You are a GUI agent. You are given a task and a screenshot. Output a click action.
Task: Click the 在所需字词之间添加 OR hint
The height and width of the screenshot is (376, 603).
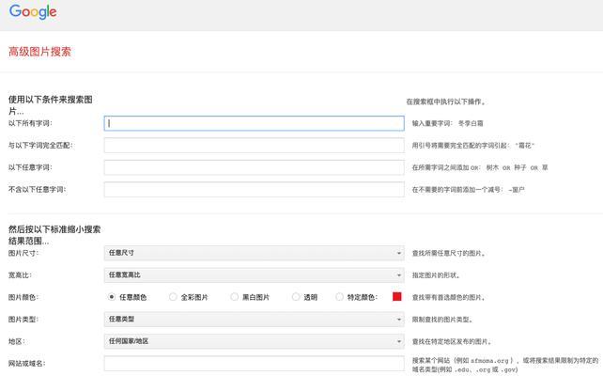(480, 168)
